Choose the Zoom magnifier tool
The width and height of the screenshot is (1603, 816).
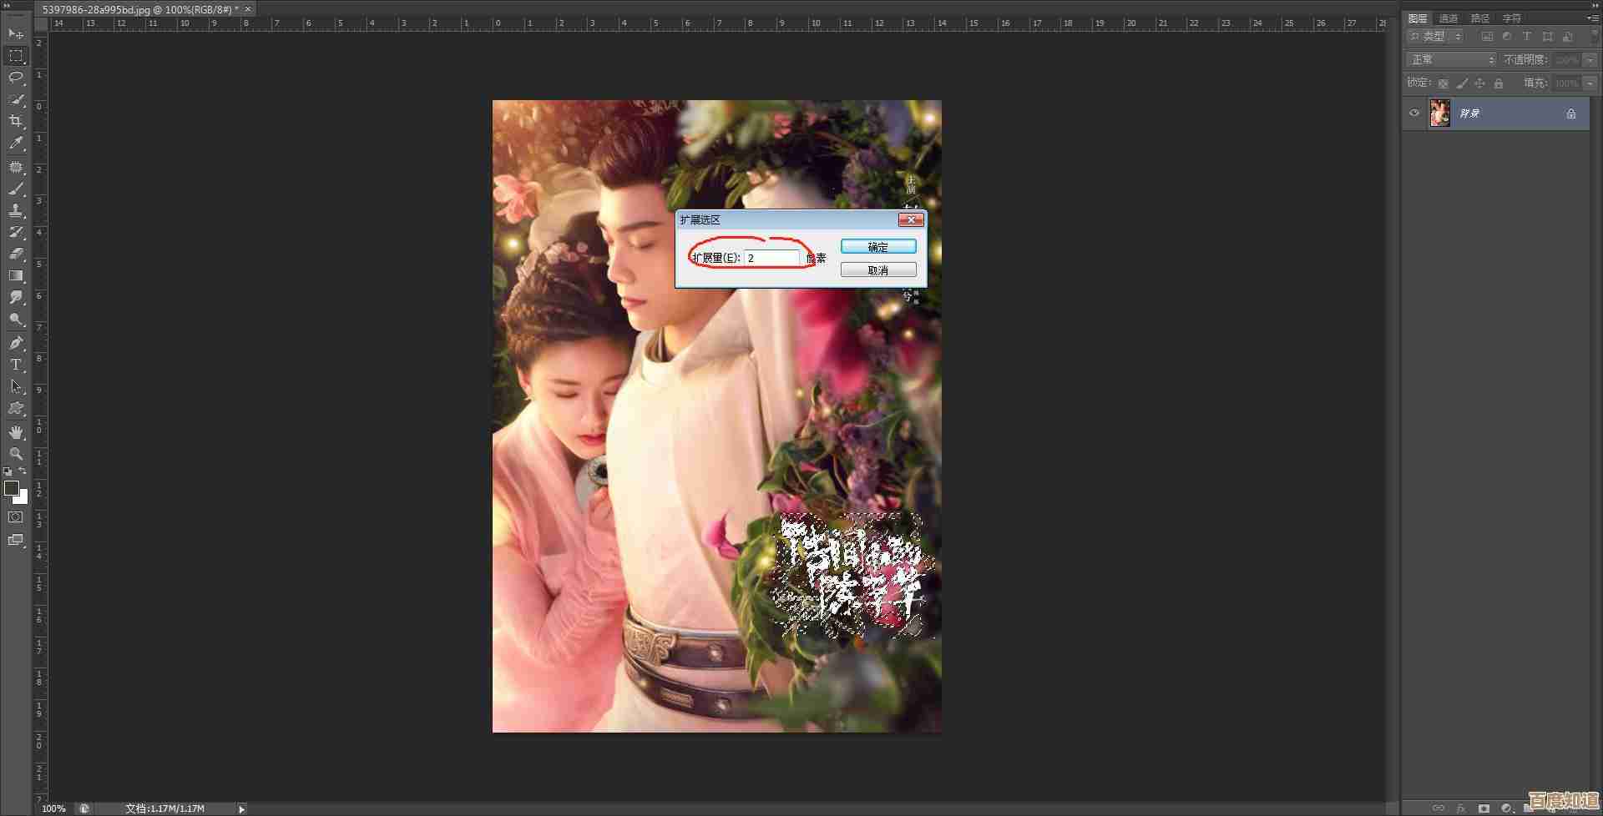tap(16, 454)
